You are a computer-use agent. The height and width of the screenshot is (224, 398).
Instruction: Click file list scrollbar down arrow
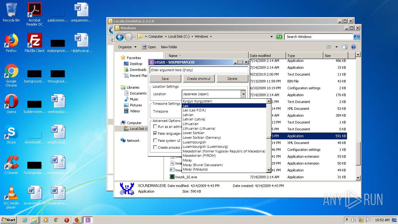(x=358, y=178)
